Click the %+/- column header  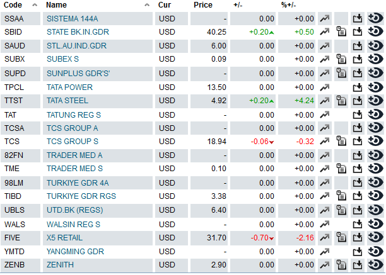click(288, 5)
